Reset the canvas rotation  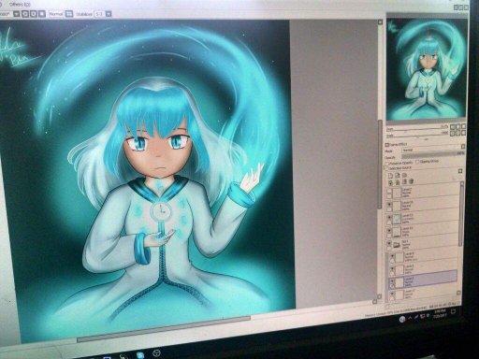point(41,14)
